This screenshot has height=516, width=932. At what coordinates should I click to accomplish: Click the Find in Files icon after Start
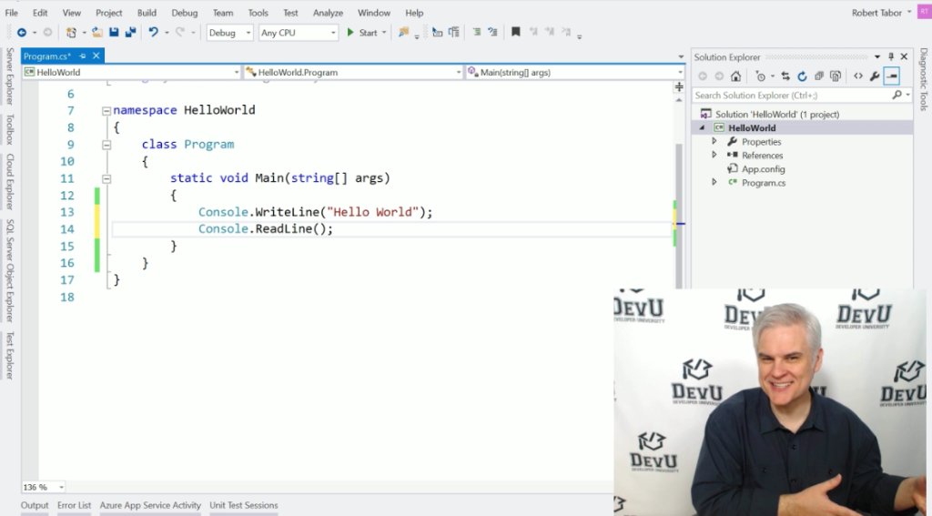(x=403, y=33)
